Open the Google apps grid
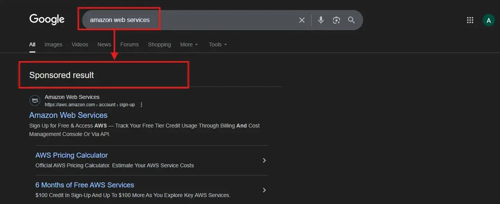500x204 pixels. click(x=470, y=20)
